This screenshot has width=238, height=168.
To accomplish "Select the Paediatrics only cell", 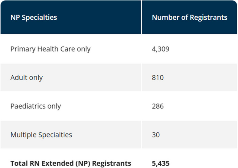I will (36, 106).
